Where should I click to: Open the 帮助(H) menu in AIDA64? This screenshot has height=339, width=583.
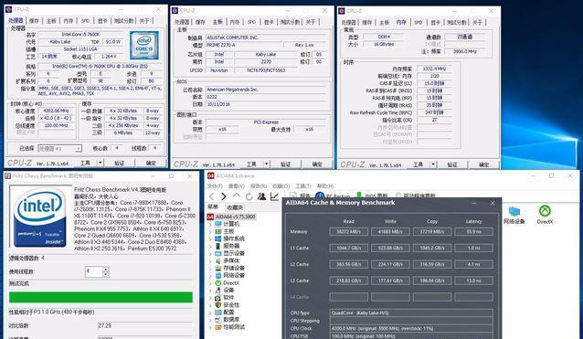(325, 185)
